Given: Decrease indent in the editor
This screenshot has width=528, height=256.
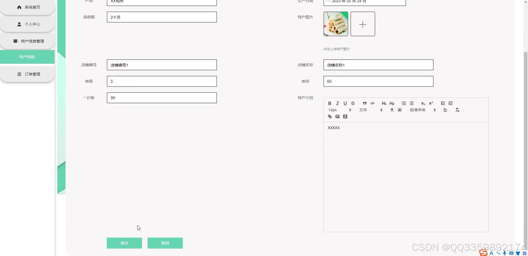Looking at the screenshot, I should (443, 103).
